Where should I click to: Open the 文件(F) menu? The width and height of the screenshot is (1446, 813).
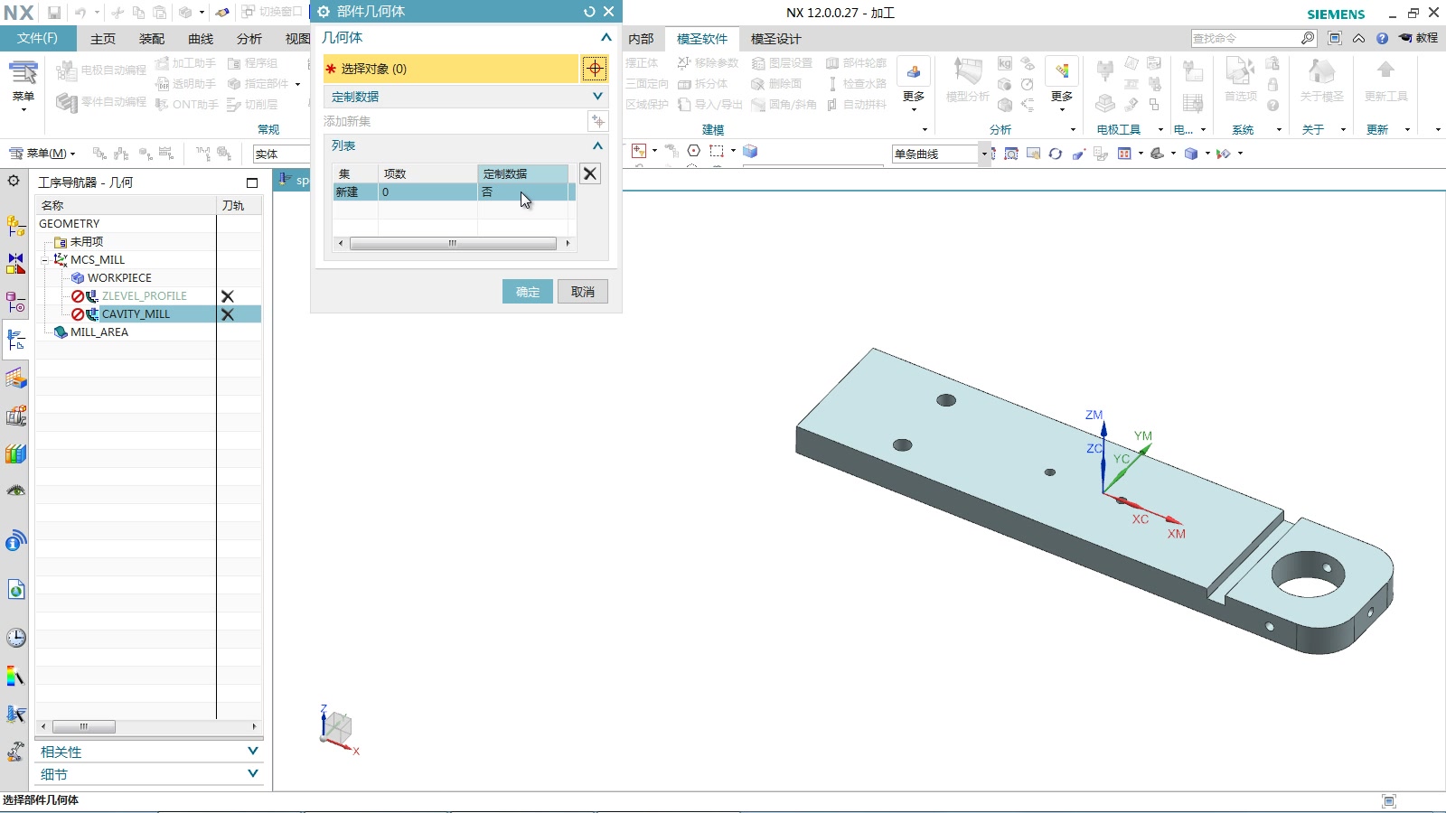tap(37, 38)
